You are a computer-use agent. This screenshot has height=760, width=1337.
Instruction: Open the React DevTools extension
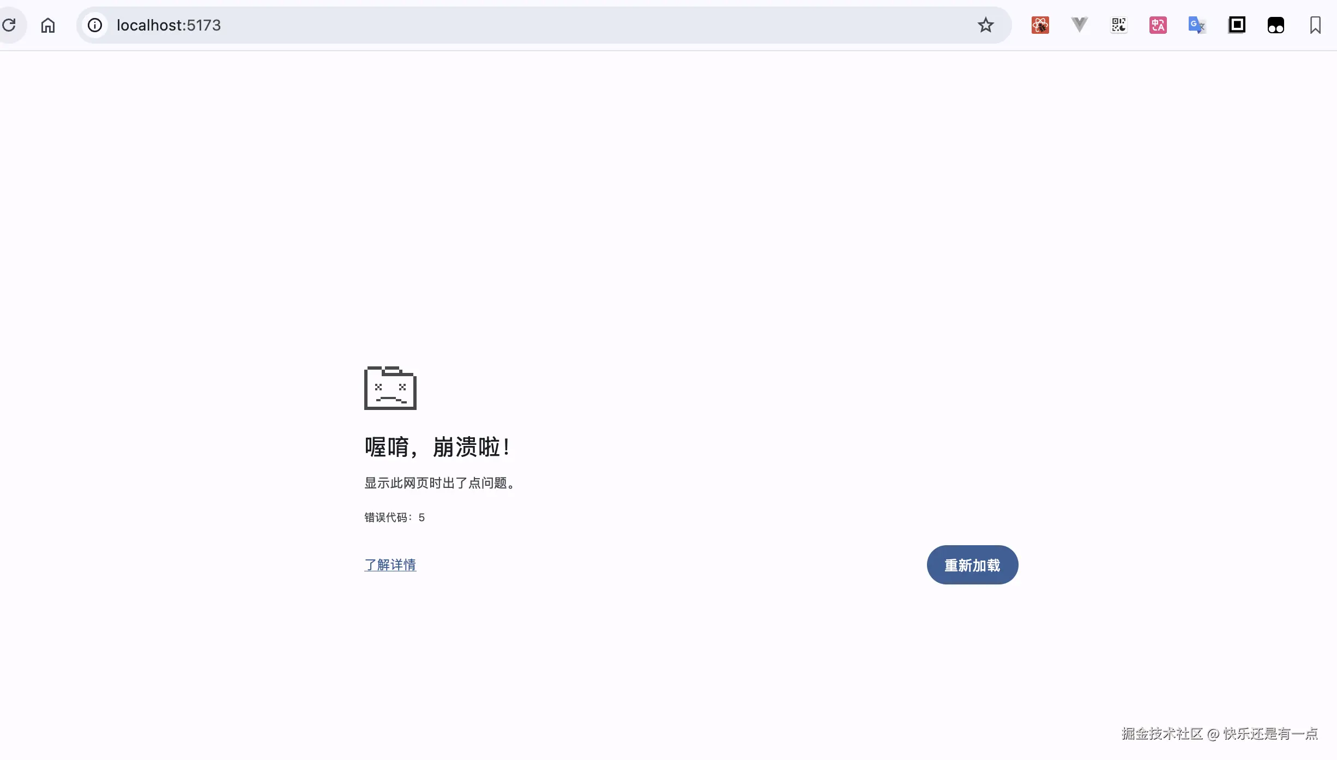[1041, 25]
